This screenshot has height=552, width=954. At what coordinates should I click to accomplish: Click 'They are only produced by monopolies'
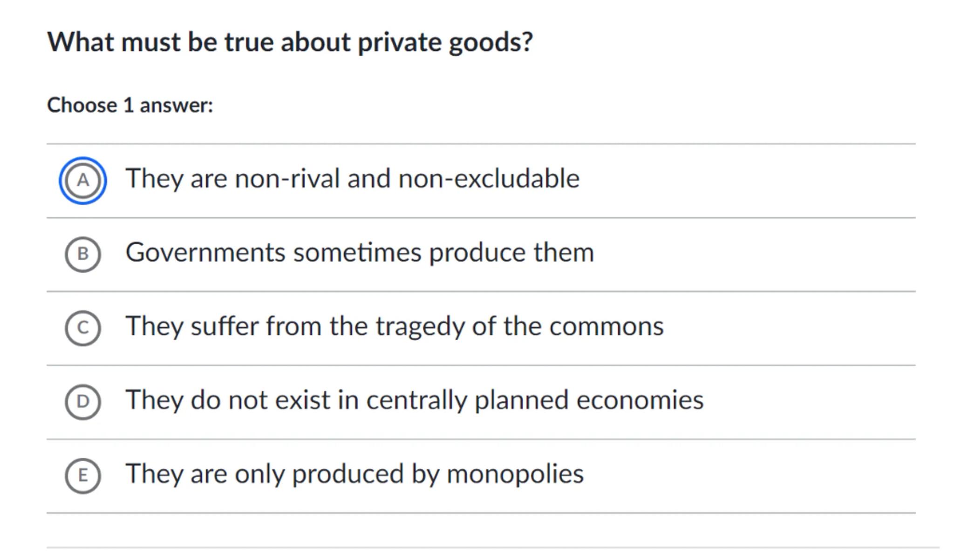[x=354, y=474]
